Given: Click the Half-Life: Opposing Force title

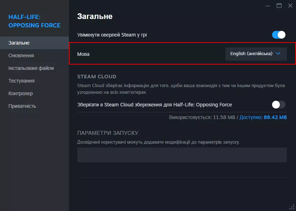Looking at the screenshot, I should [34, 21].
